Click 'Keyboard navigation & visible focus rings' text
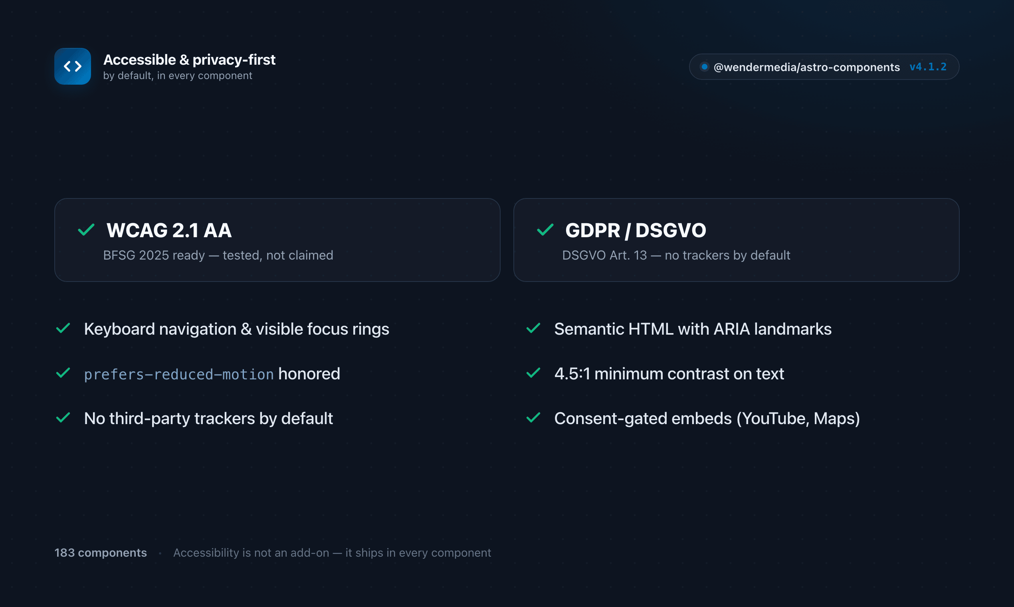This screenshot has width=1014, height=607. pos(237,329)
